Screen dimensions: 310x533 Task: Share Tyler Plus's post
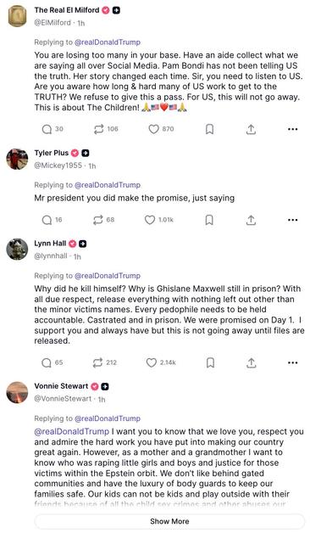[251, 220]
